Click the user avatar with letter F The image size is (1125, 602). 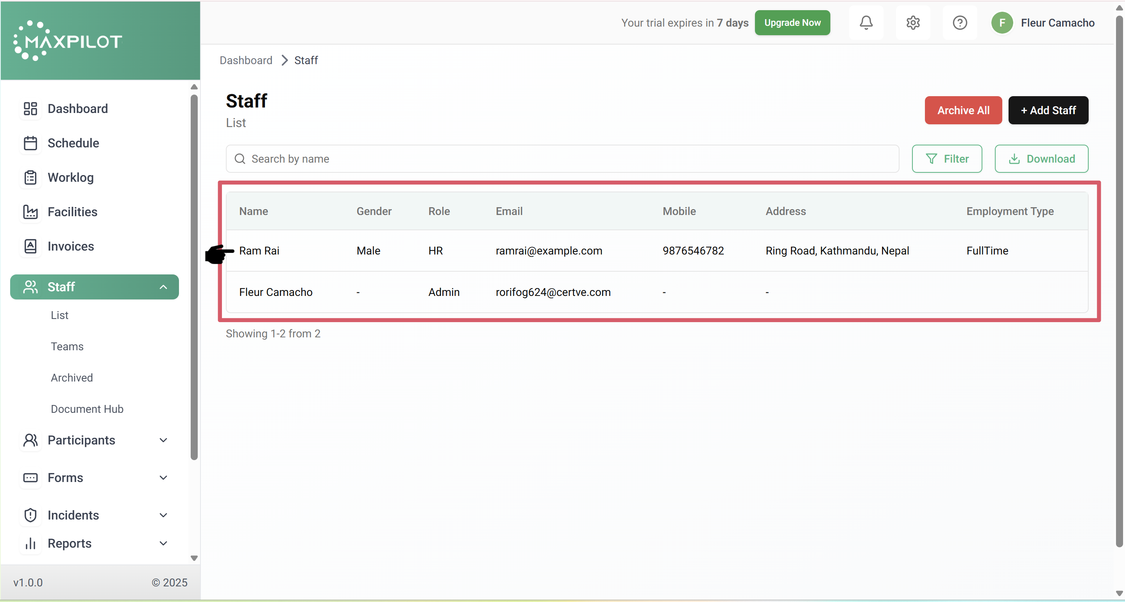pos(1002,23)
